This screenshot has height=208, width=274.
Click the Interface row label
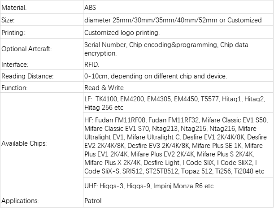click(x=14, y=64)
